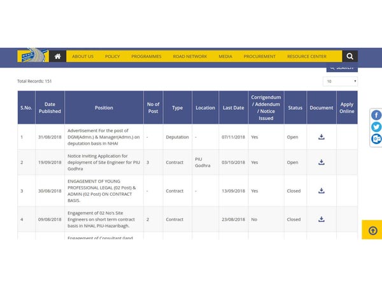382x287 pixels.
Task: Share on Facebook icon
Action: point(376,115)
